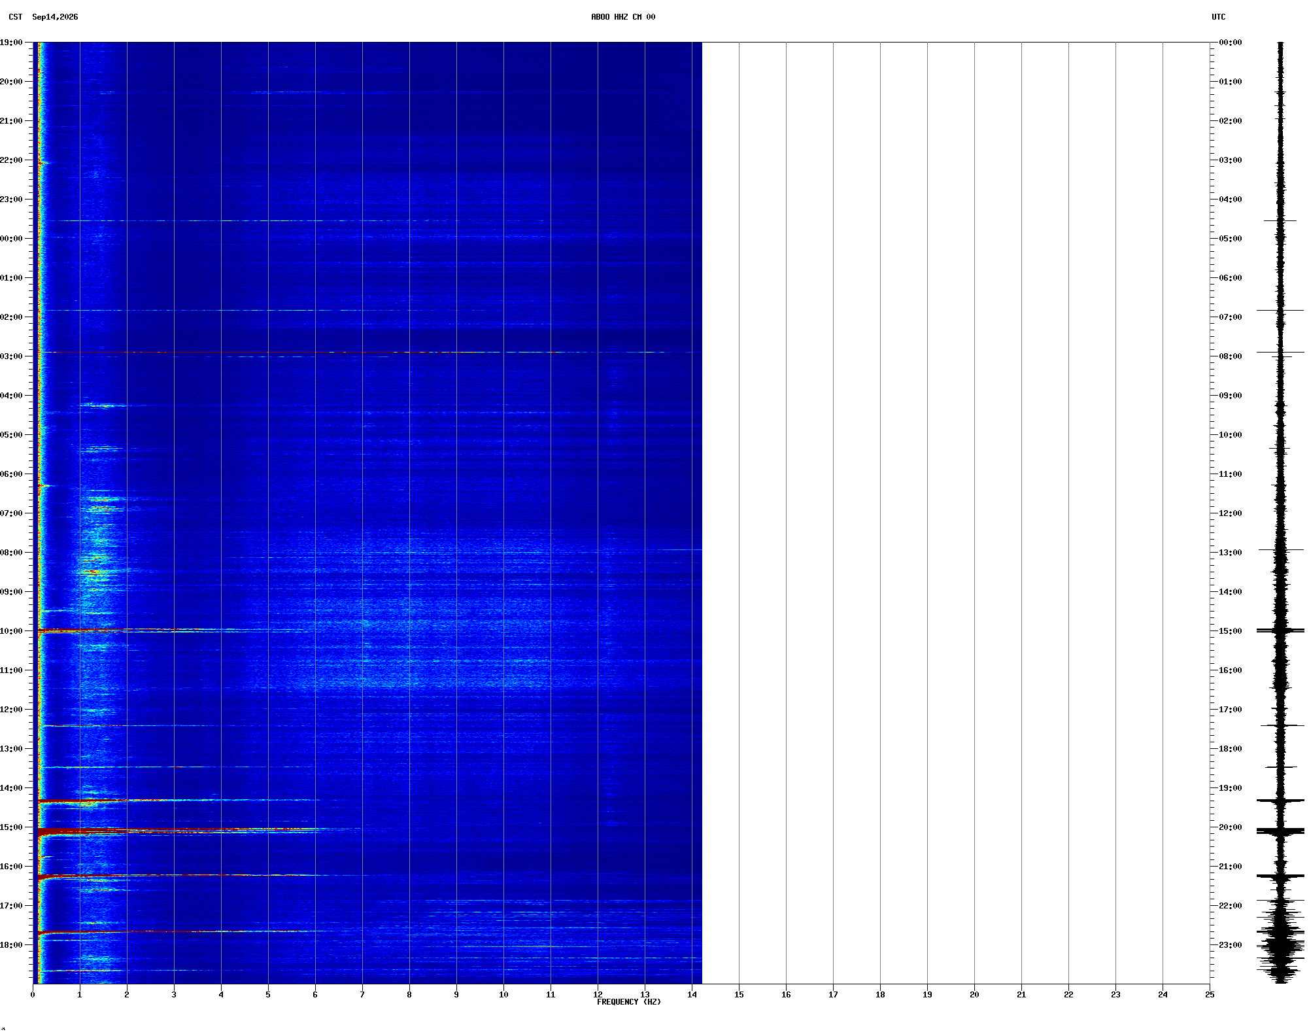
Task: Click the 16:00 UTC time marker
Action: (1231, 670)
